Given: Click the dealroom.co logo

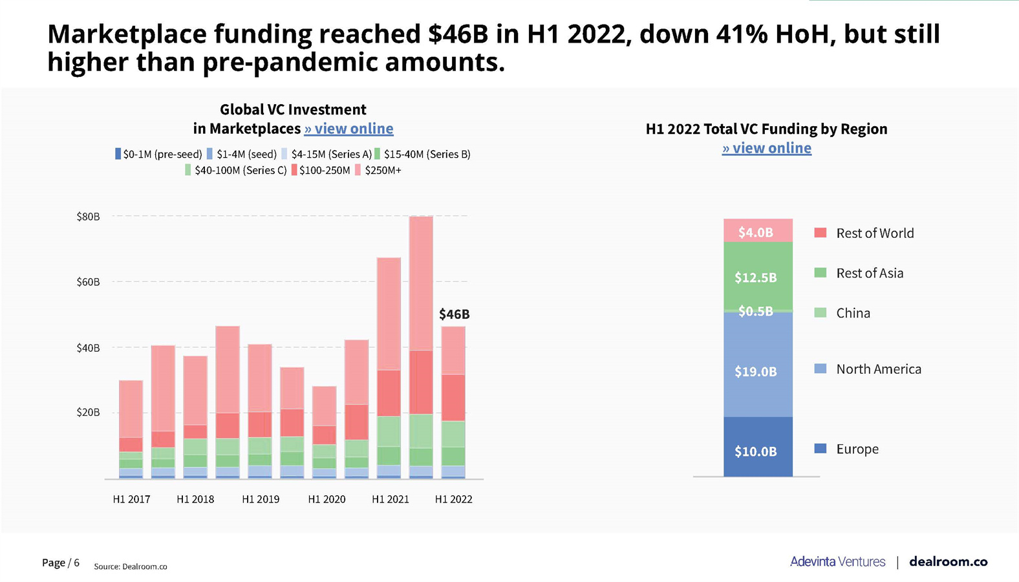Looking at the screenshot, I should tap(948, 561).
